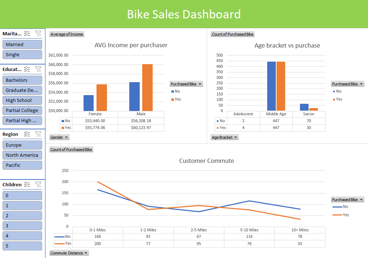Click the Count of Purchased Bike field button
368x258 pixels.
(232, 34)
